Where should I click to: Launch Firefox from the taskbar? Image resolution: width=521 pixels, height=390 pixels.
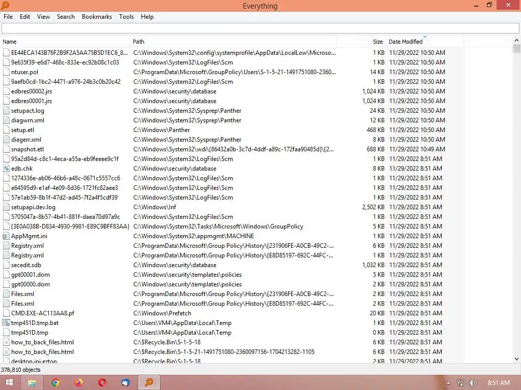[x=79, y=383]
